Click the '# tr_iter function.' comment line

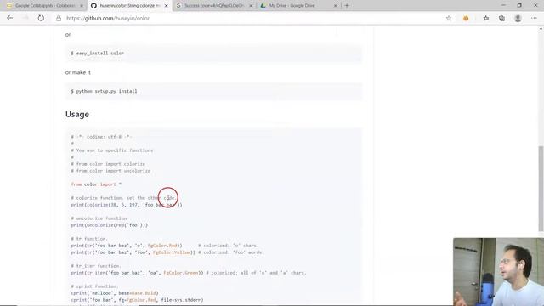[x=96, y=266]
